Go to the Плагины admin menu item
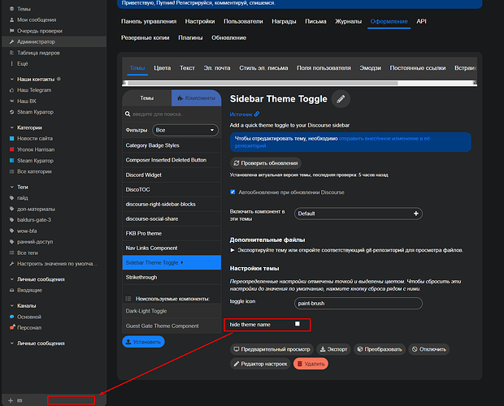This screenshot has width=504, height=406. coord(192,37)
